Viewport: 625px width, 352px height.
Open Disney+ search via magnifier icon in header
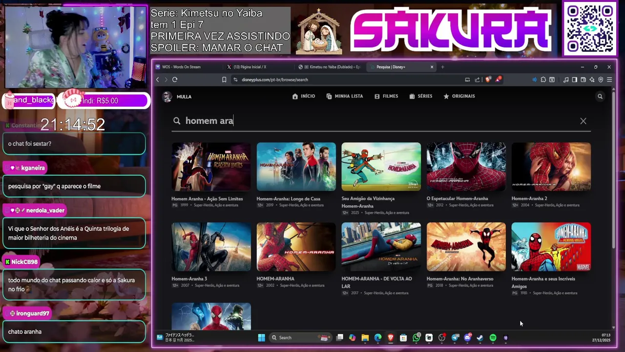pyautogui.click(x=600, y=96)
